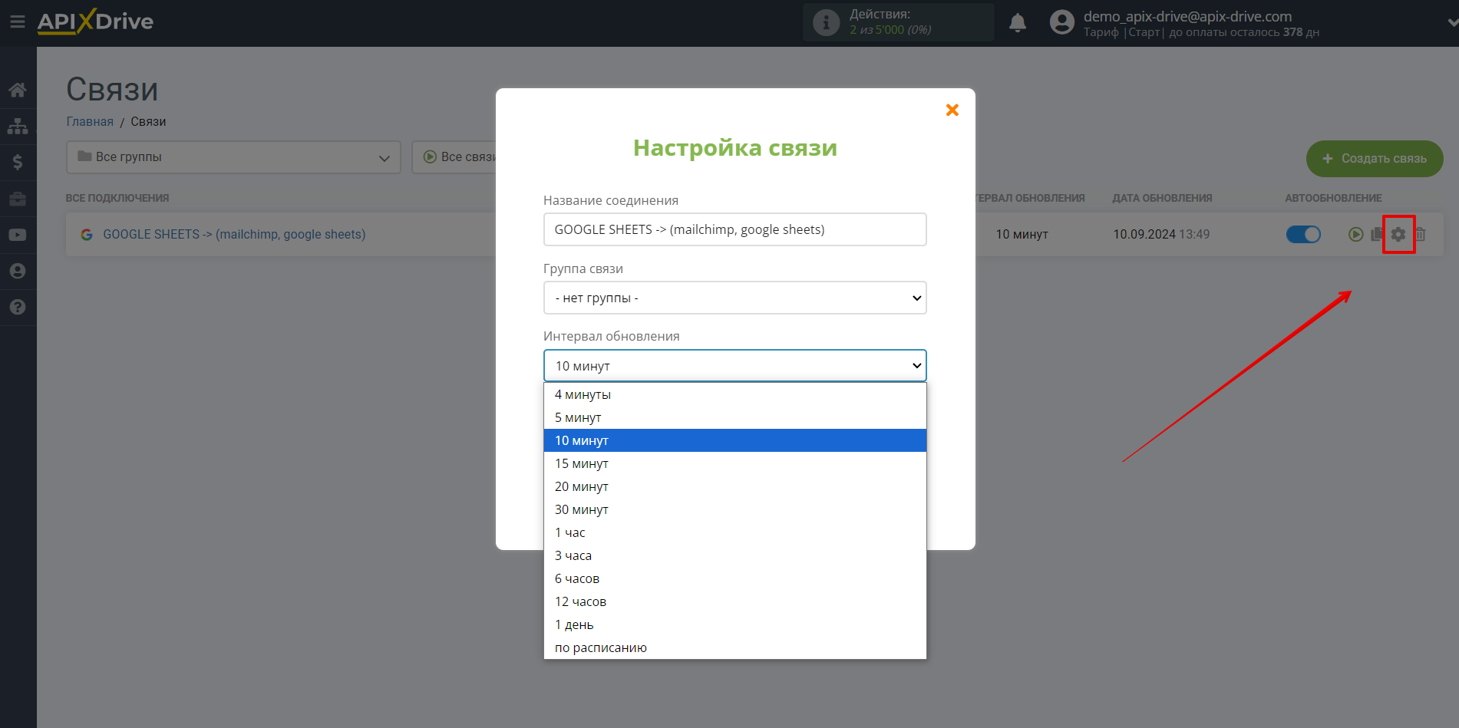Expand the account menu chevron
The height and width of the screenshot is (728, 1459).
pos(1451,22)
